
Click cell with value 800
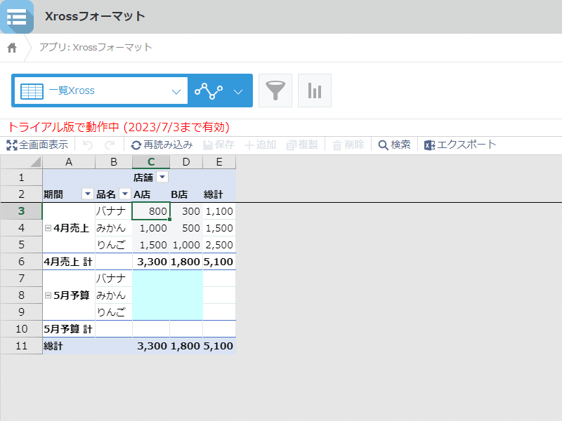click(x=151, y=211)
